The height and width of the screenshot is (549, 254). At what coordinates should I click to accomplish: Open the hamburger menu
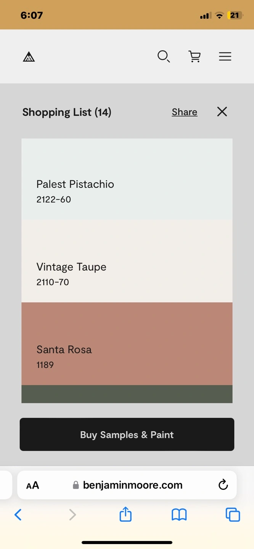tap(225, 56)
